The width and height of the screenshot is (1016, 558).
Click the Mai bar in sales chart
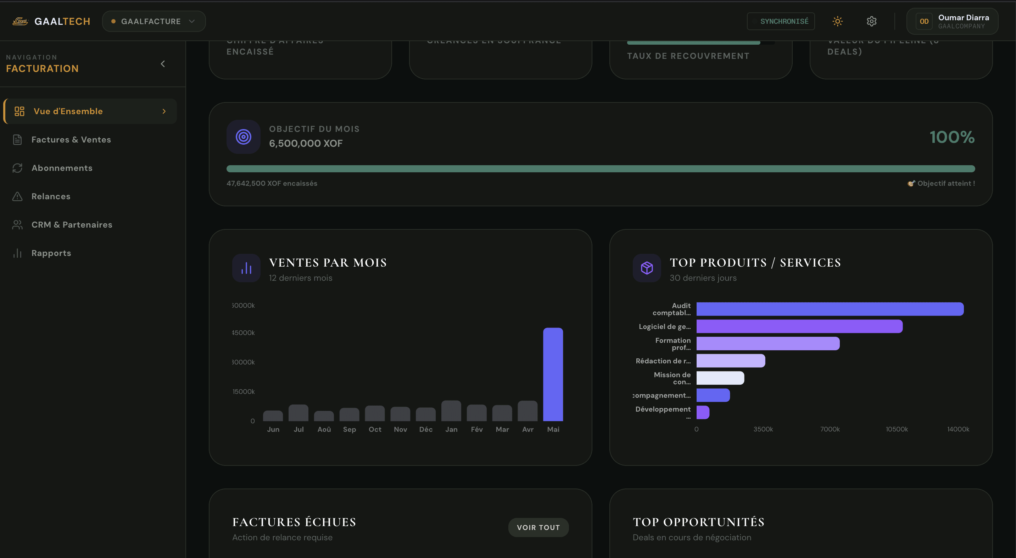pos(553,374)
